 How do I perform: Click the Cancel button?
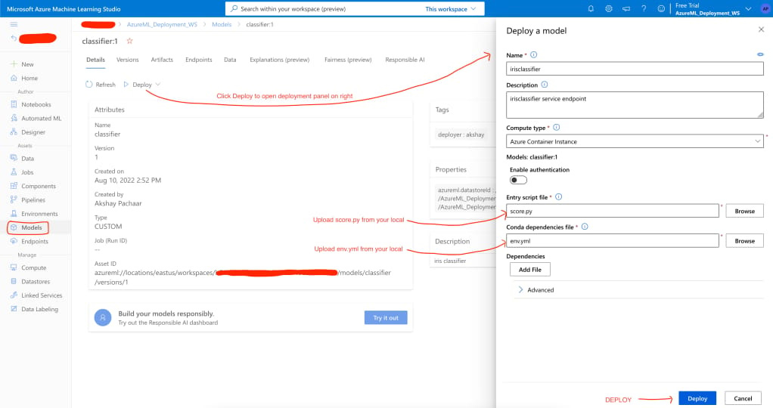743,398
